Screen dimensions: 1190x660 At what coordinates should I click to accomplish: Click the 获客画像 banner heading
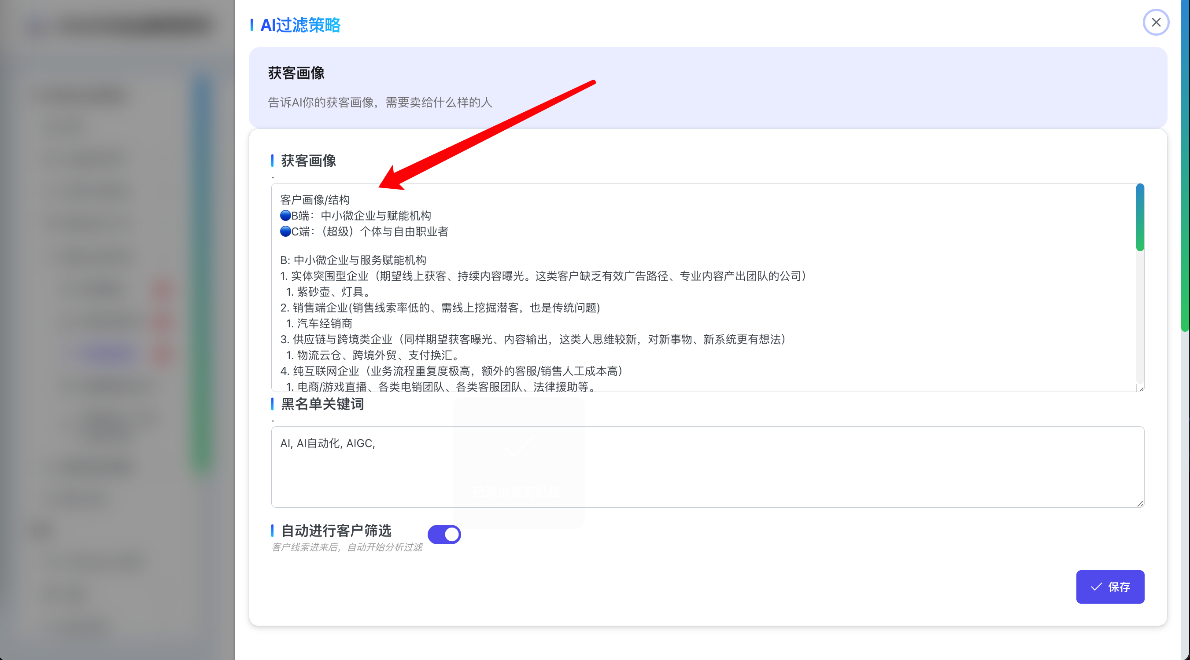(296, 73)
